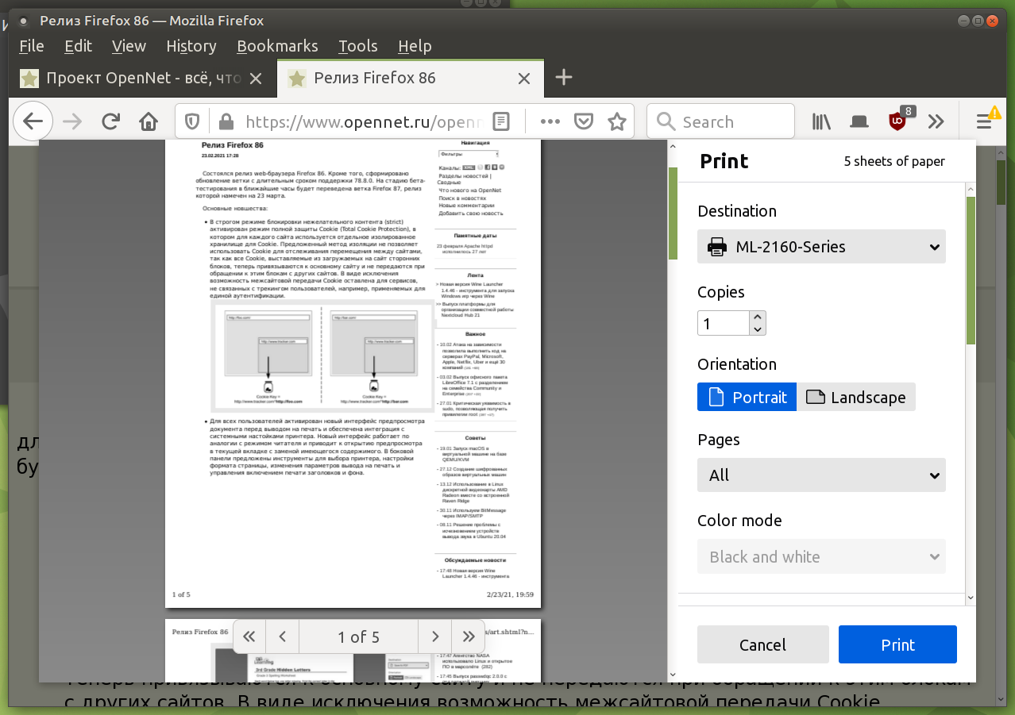Go to the Home page
This screenshot has height=715, width=1015.
[x=149, y=121]
